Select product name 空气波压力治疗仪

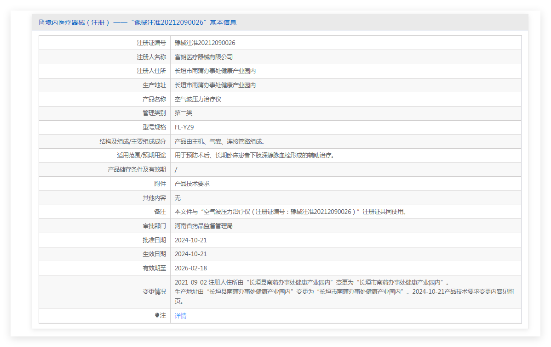click(198, 99)
